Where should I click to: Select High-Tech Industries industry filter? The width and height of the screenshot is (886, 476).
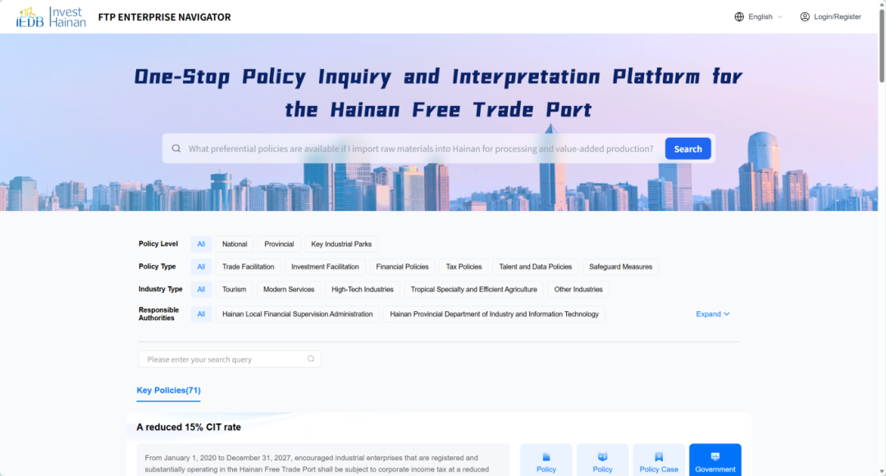[x=363, y=290]
